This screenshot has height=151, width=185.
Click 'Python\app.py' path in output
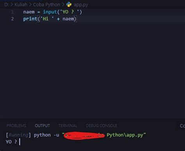coord(125,135)
